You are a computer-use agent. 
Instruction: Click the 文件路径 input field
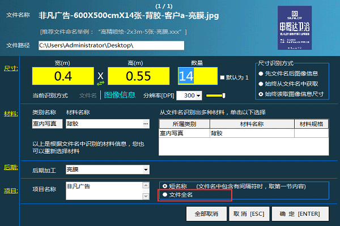tap(111, 45)
